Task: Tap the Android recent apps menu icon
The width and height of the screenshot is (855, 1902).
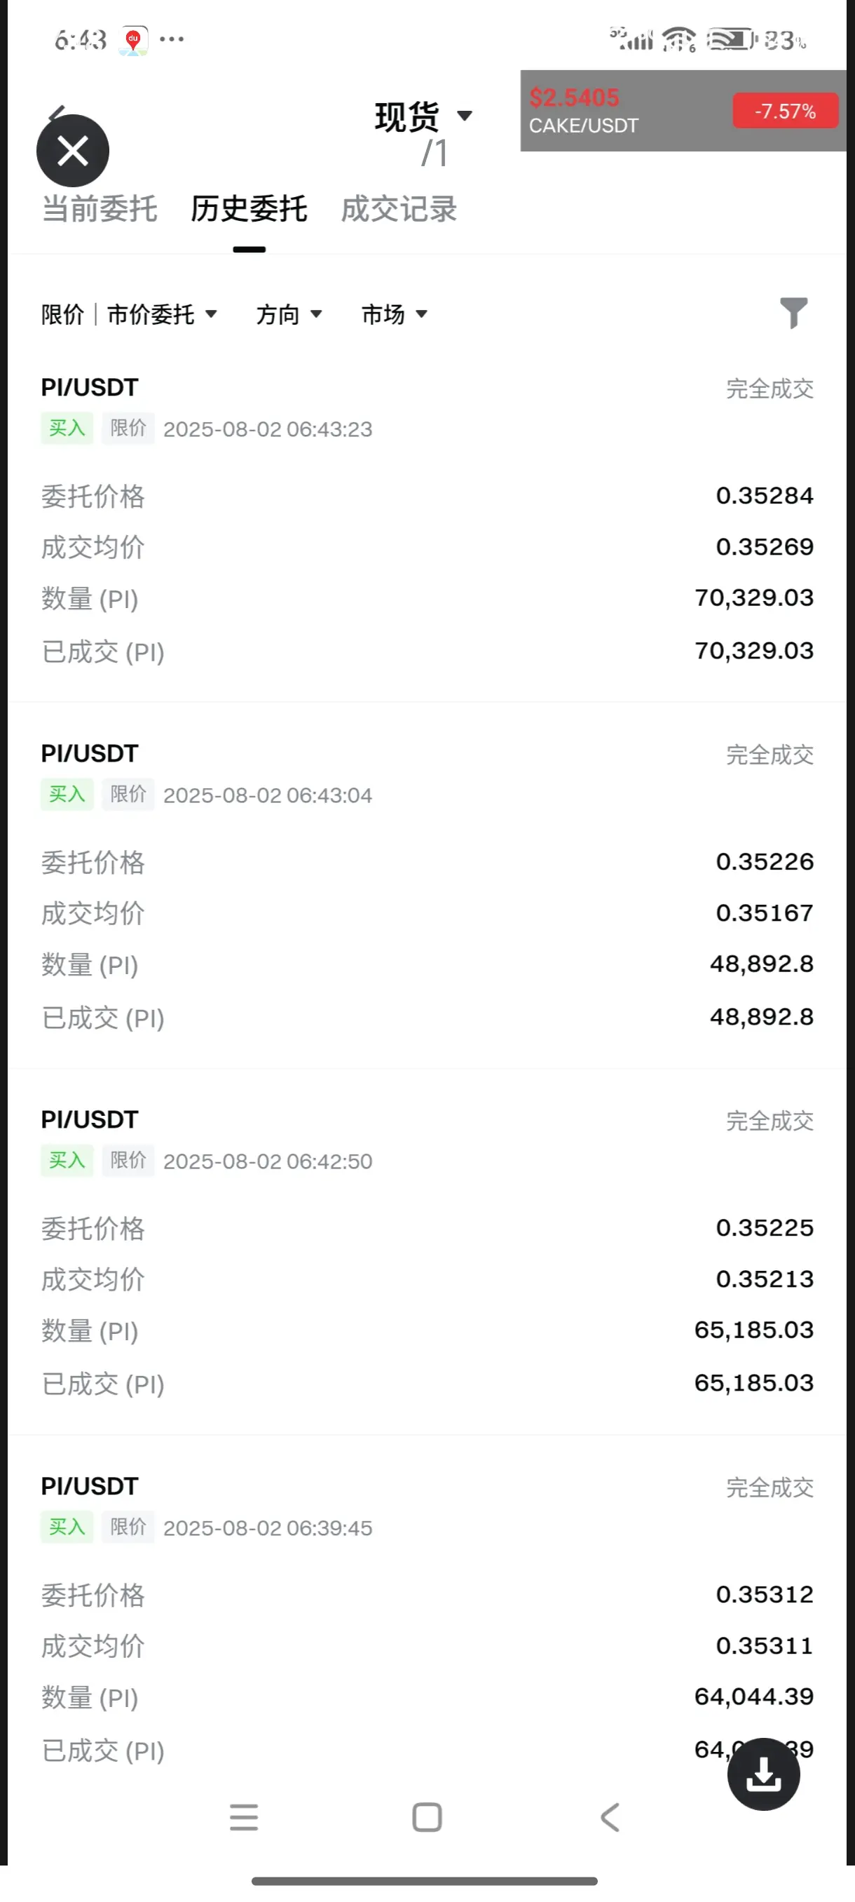Action: [x=244, y=1817]
